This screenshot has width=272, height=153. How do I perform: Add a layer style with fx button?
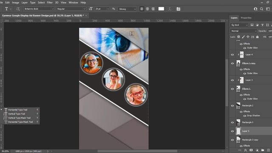click(x=246, y=150)
